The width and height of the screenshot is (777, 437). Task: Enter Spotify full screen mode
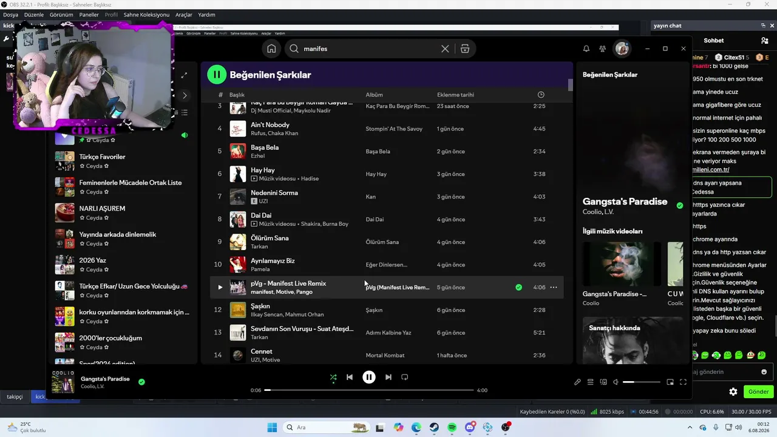tap(683, 382)
